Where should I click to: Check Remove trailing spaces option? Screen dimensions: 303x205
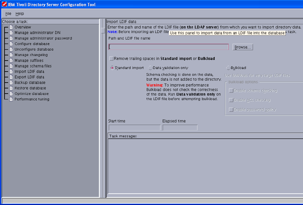tap(111, 58)
